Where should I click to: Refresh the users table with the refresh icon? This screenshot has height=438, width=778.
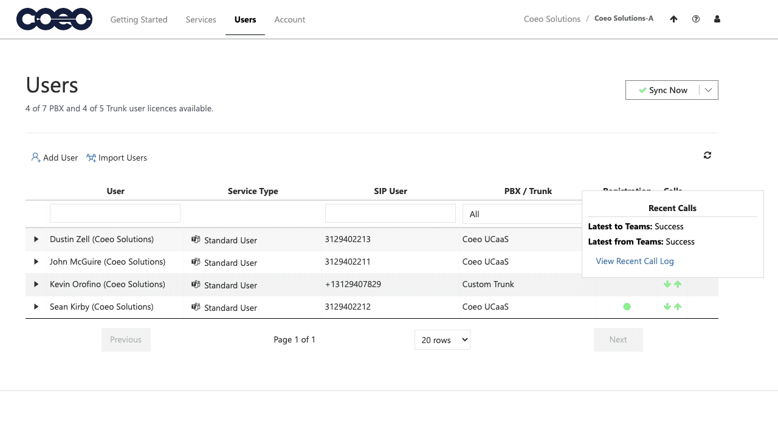tap(707, 155)
